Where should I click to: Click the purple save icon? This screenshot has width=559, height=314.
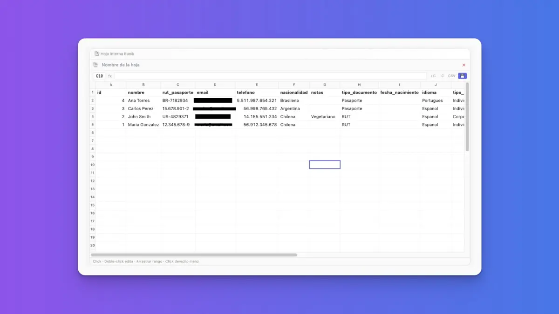(462, 76)
